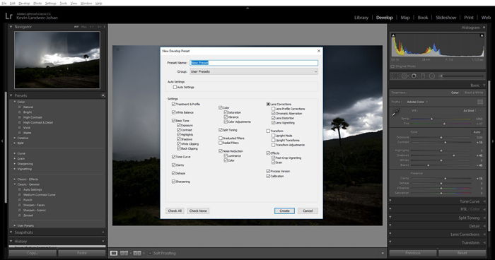495x260 pixels.
Task: Select the Radial Filter tool icon
Action: [x=432, y=76]
